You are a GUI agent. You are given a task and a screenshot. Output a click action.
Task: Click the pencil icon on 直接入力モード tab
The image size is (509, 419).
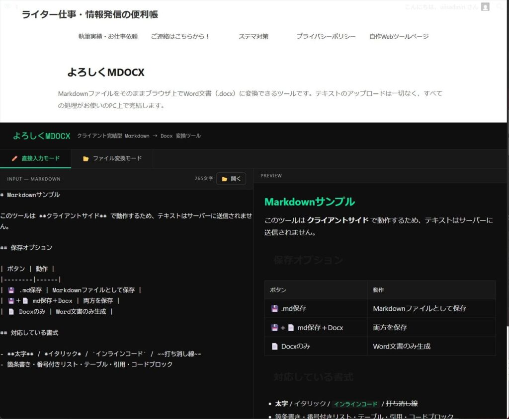pos(14,158)
